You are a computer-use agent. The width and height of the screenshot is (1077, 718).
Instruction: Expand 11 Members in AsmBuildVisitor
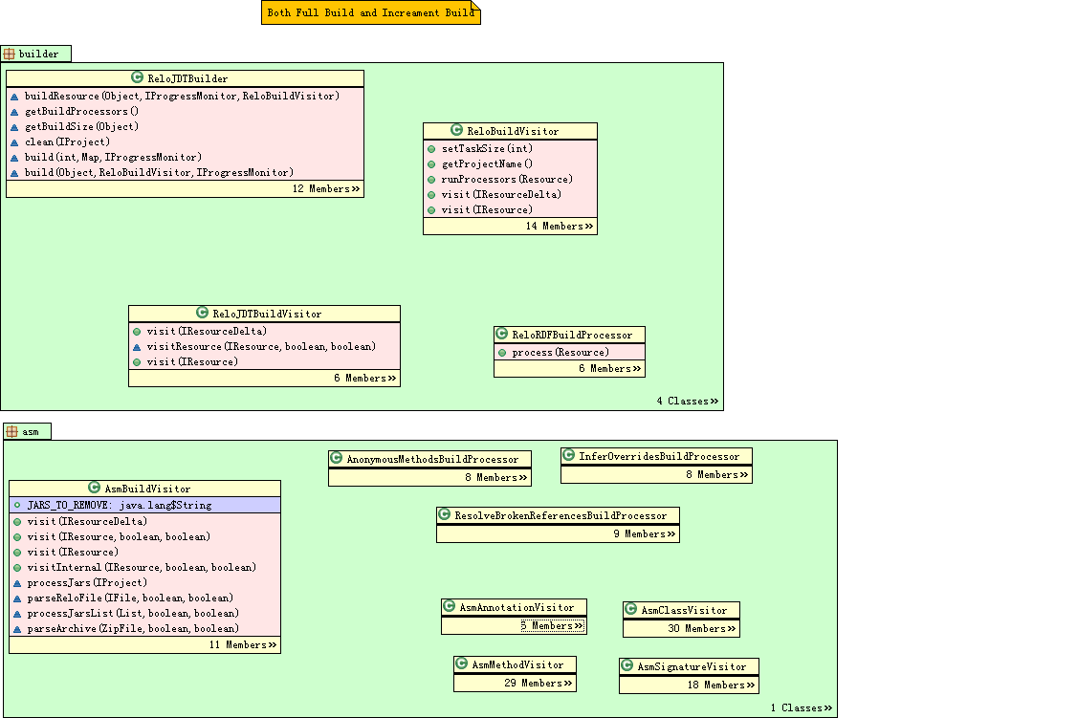click(243, 644)
